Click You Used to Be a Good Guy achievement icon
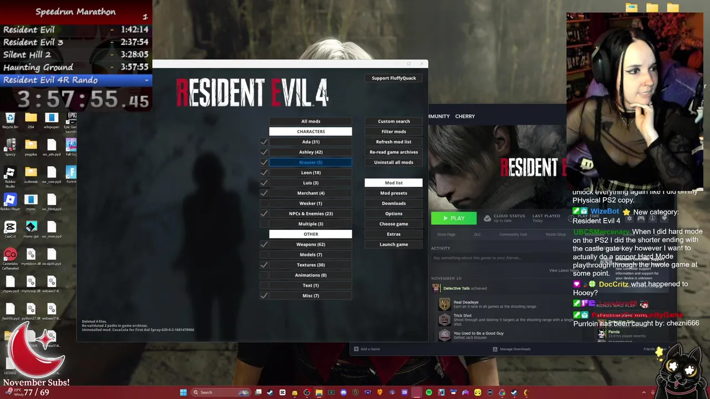The height and width of the screenshot is (399, 710). click(x=444, y=335)
